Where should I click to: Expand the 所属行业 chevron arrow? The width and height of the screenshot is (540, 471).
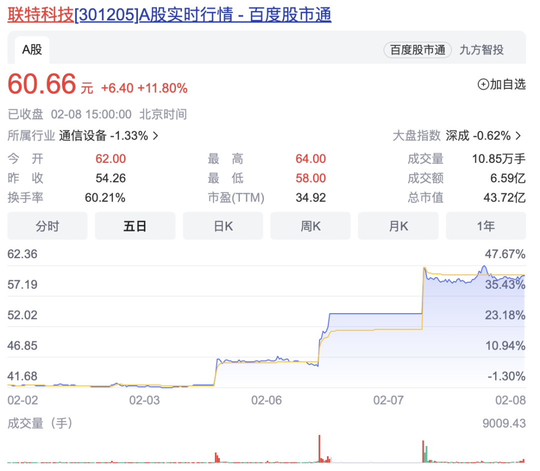coord(155,135)
